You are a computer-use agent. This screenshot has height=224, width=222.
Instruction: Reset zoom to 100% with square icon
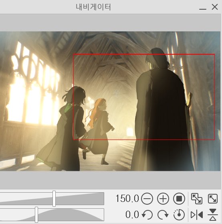click(179, 199)
